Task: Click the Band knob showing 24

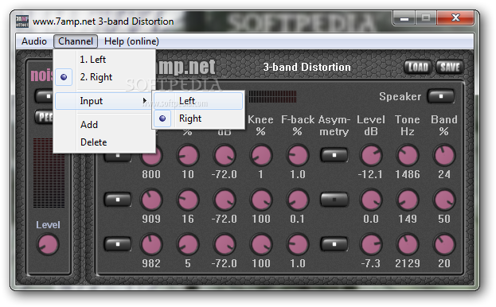Action: point(444,155)
